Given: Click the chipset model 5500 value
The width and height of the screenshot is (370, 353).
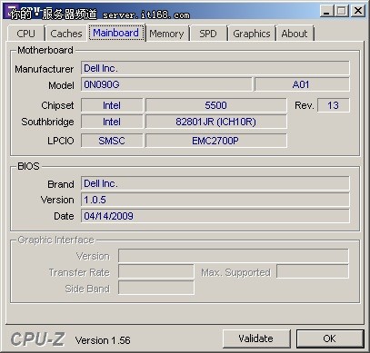Looking at the screenshot, I should (215, 105).
